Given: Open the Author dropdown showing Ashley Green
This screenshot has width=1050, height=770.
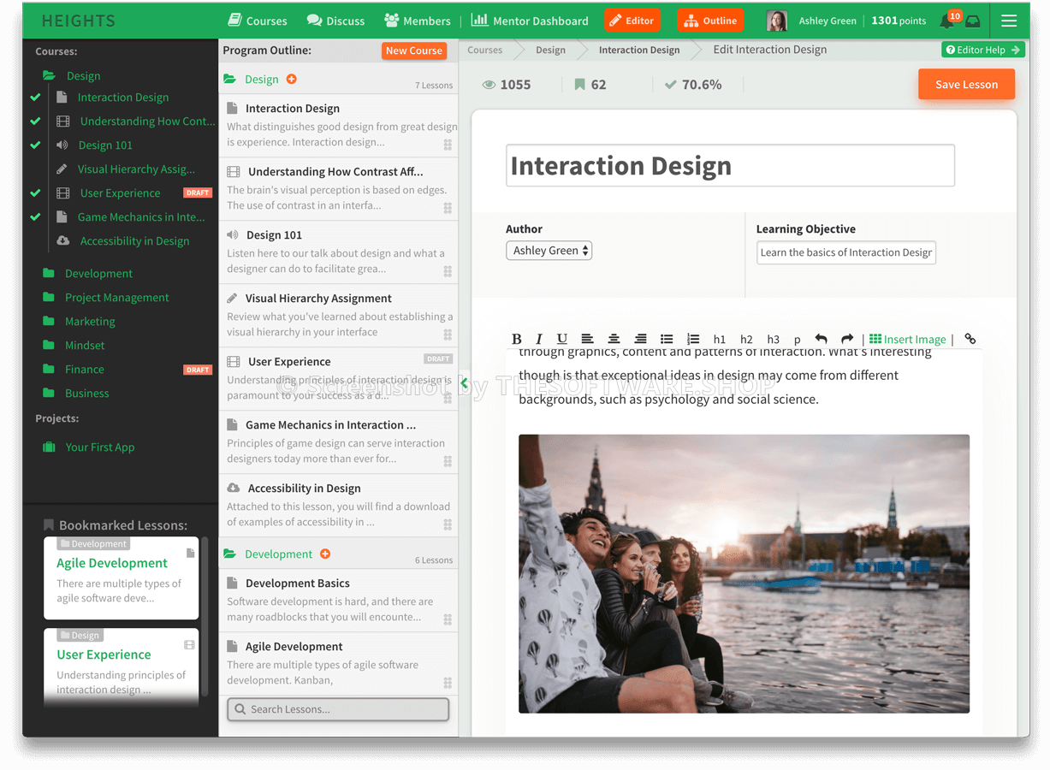Looking at the screenshot, I should point(549,250).
